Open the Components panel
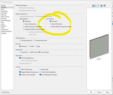 tap(5, 30)
